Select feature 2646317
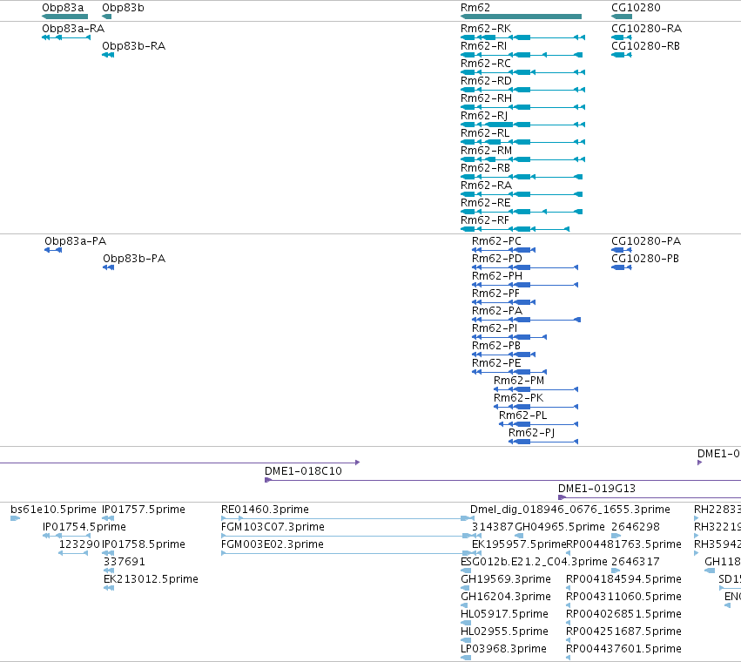741x662 pixels. tap(616, 571)
